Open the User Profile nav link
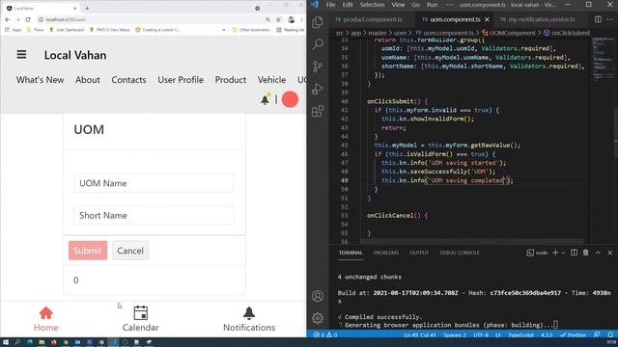Viewport: 618px width, 347px height. pos(181,80)
